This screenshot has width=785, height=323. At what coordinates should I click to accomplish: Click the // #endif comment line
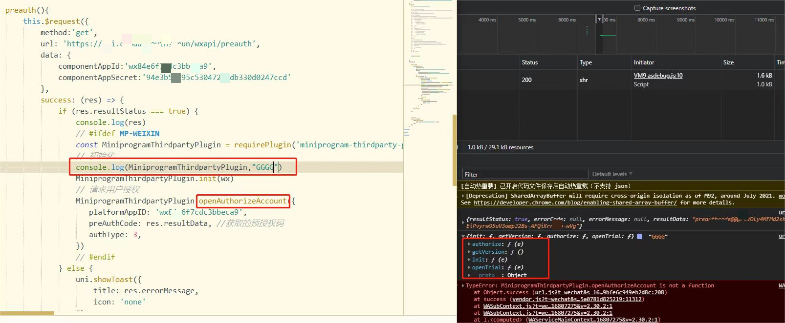click(95, 257)
